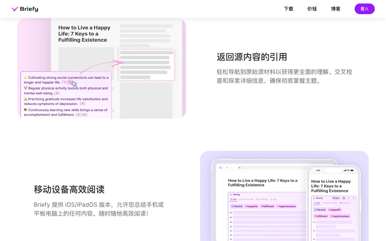Image resolution: width=386 pixels, height=241 pixels.
Task: Click the Briefy logo in header
Action: click(x=25, y=9)
